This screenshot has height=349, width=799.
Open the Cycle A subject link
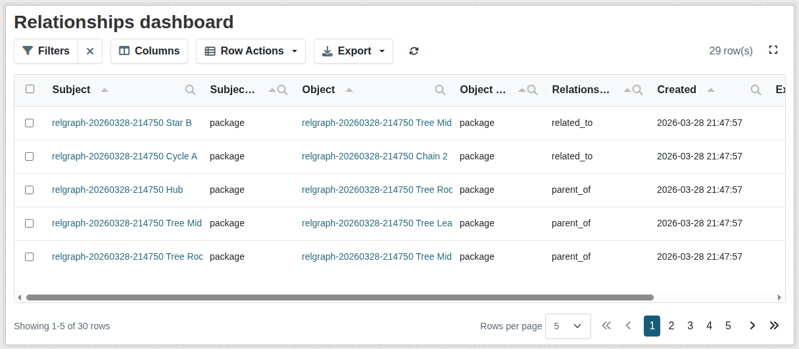(x=124, y=156)
